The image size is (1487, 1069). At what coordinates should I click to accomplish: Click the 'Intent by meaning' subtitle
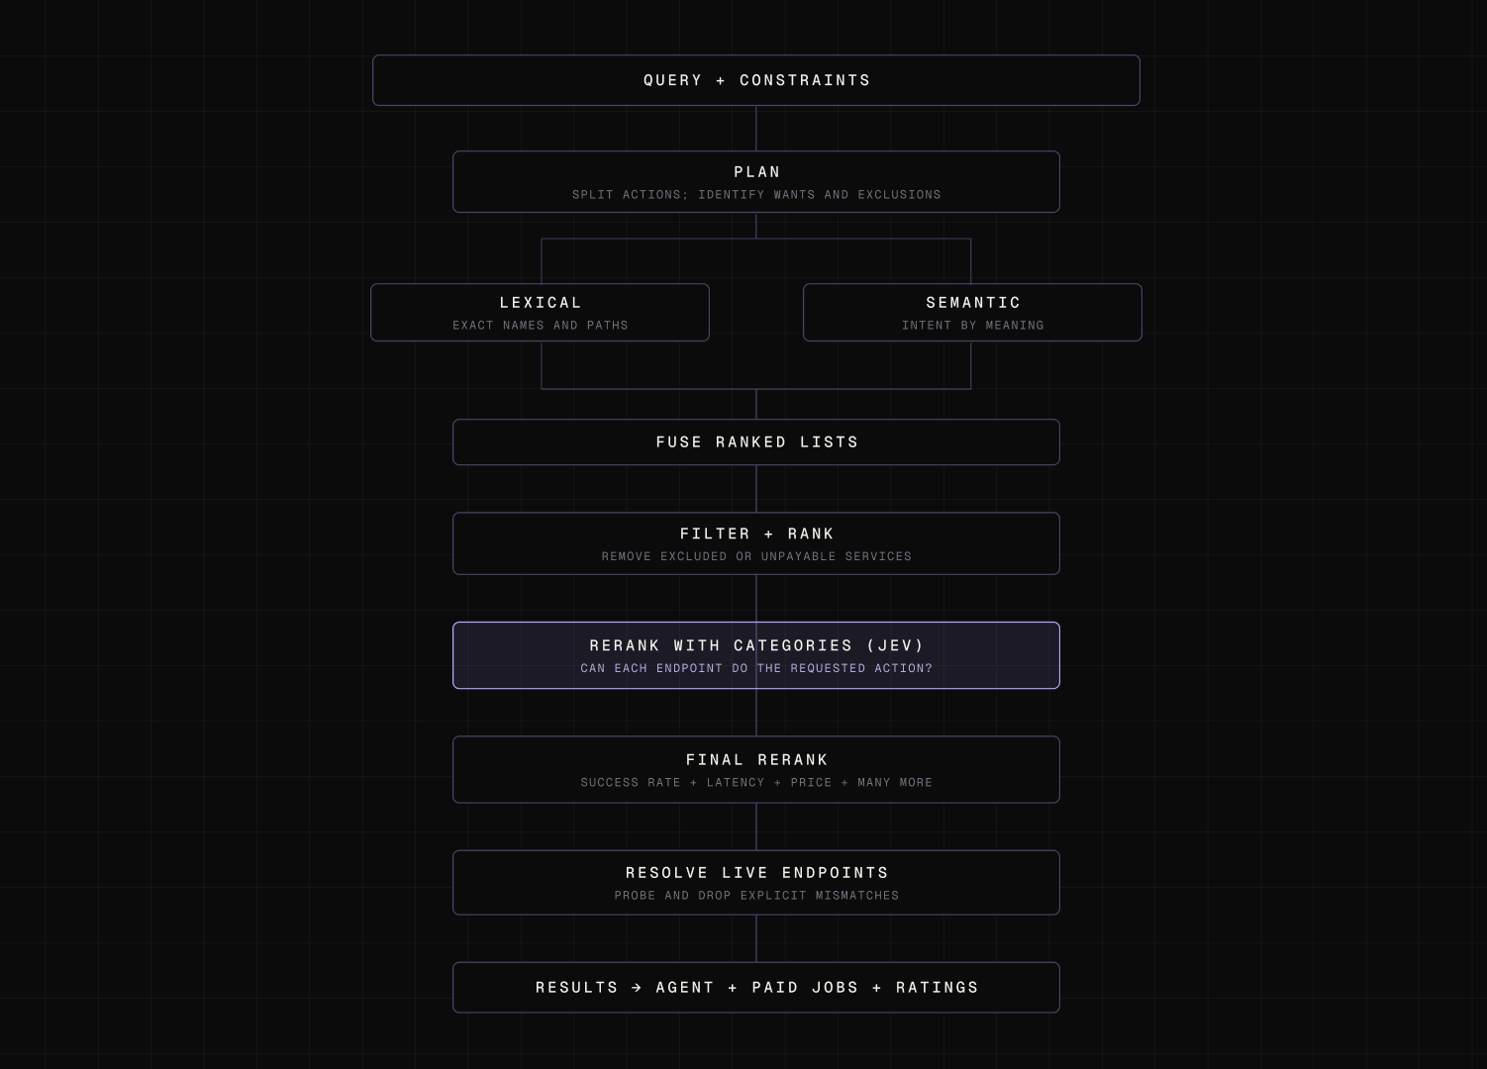(972, 326)
